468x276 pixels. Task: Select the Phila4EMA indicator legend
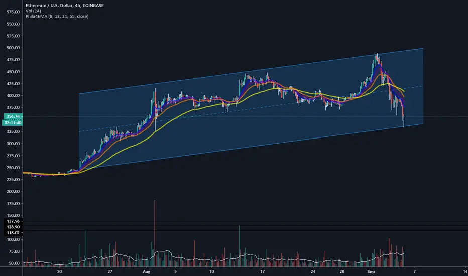point(57,16)
